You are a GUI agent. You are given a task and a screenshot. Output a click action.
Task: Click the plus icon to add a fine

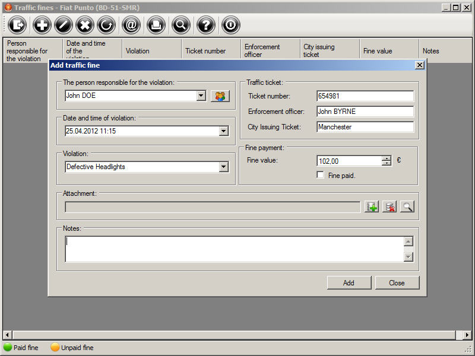point(42,25)
